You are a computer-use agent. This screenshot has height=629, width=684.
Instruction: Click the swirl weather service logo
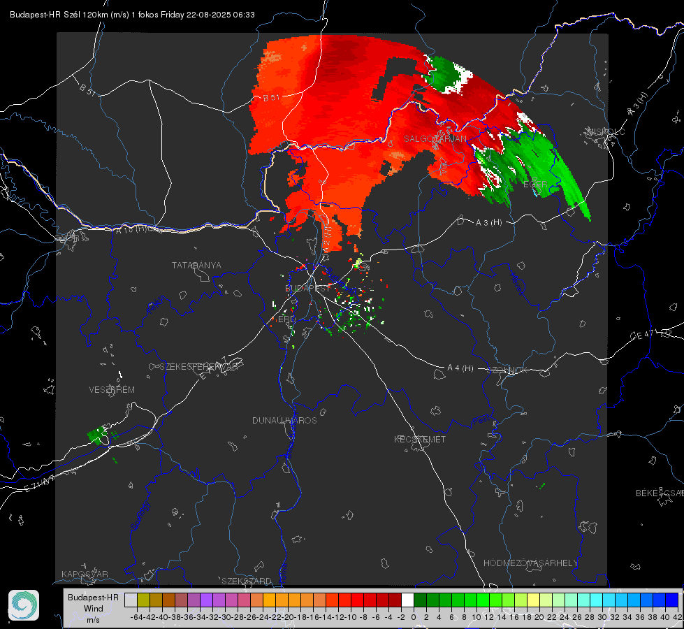click(24, 605)
